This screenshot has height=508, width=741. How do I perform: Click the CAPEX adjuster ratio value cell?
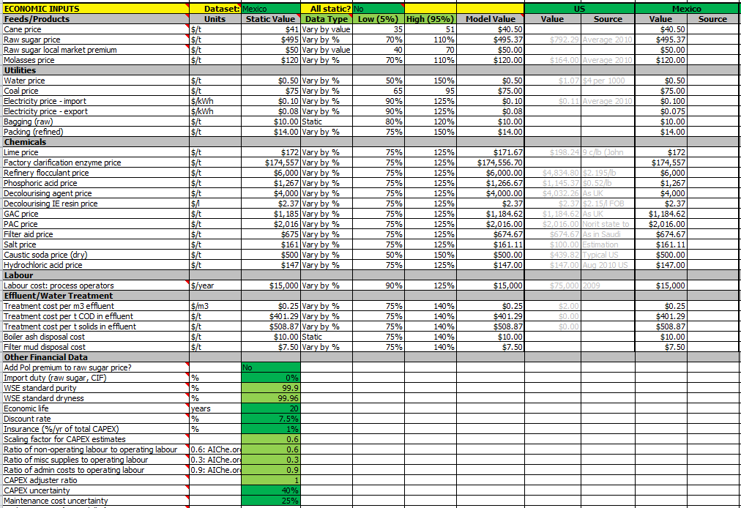pyautogui.click(x=271, y=481)
